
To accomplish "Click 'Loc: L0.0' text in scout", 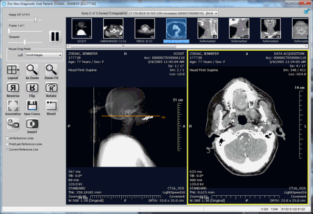I will coord(177,74).
